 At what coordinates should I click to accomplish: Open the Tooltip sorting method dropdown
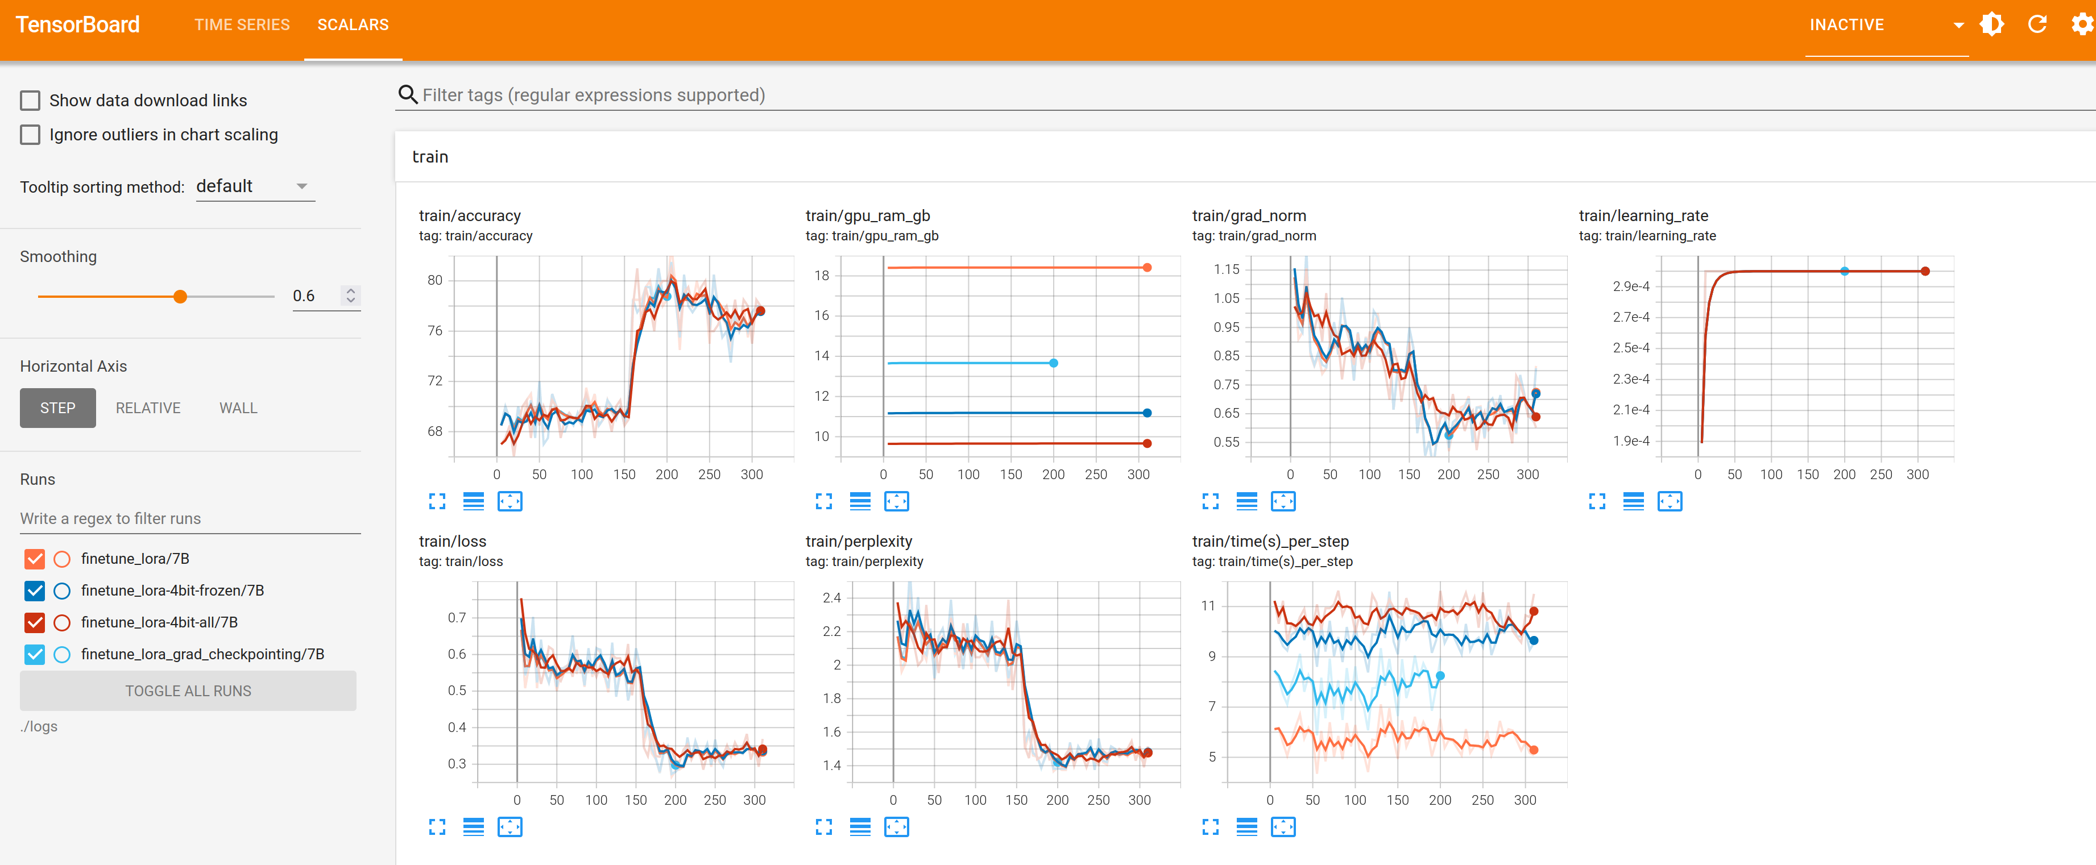tap(255, 186)
